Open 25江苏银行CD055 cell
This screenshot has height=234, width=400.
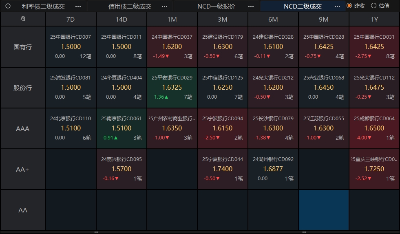(x=323, y=128)
